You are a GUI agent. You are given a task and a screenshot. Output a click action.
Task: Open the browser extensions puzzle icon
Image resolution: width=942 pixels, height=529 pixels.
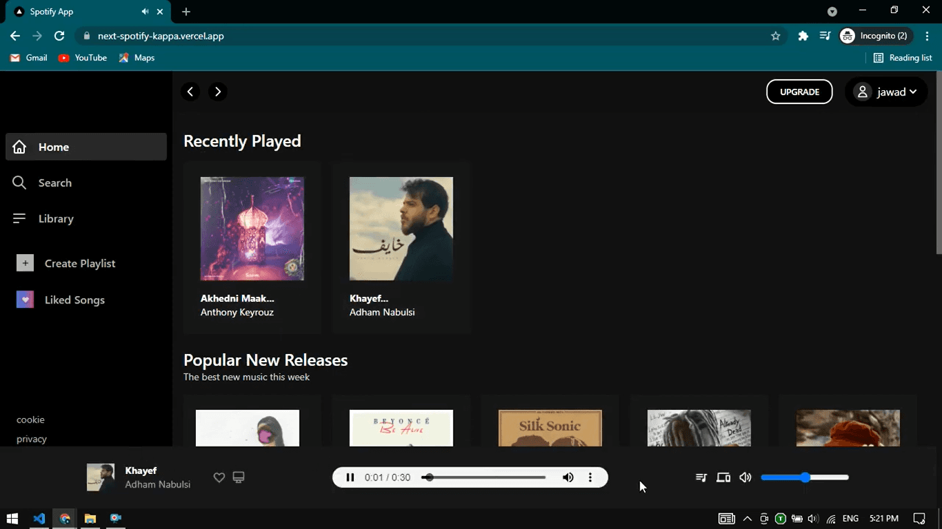click(x=803, y=36)
